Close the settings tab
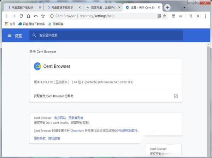Screen dimensions: 212x158 [x=159, y=7]
